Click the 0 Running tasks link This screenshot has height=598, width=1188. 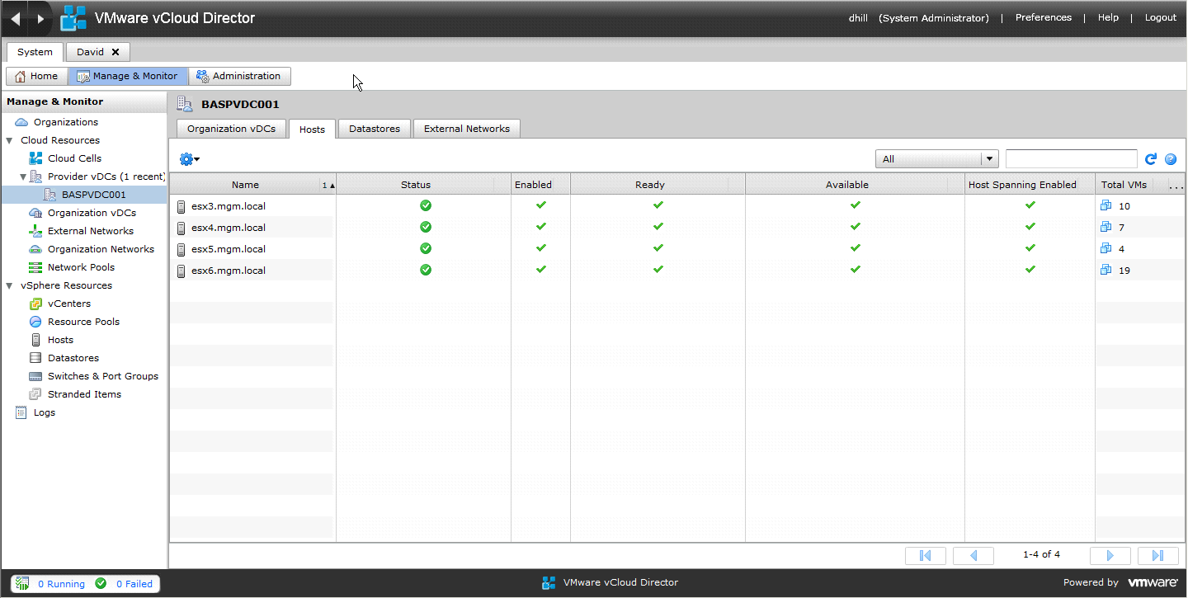pos(61,584)
